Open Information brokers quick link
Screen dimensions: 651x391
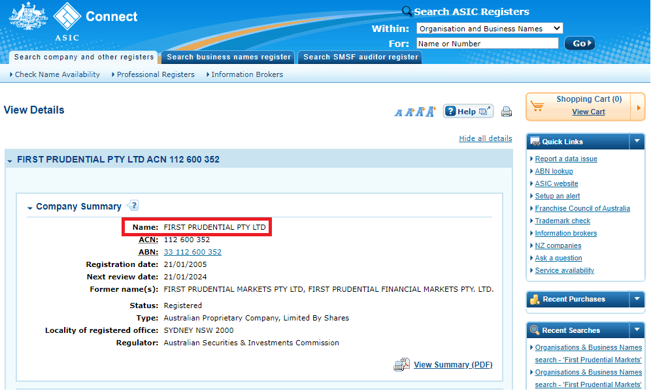click(566, 234)
